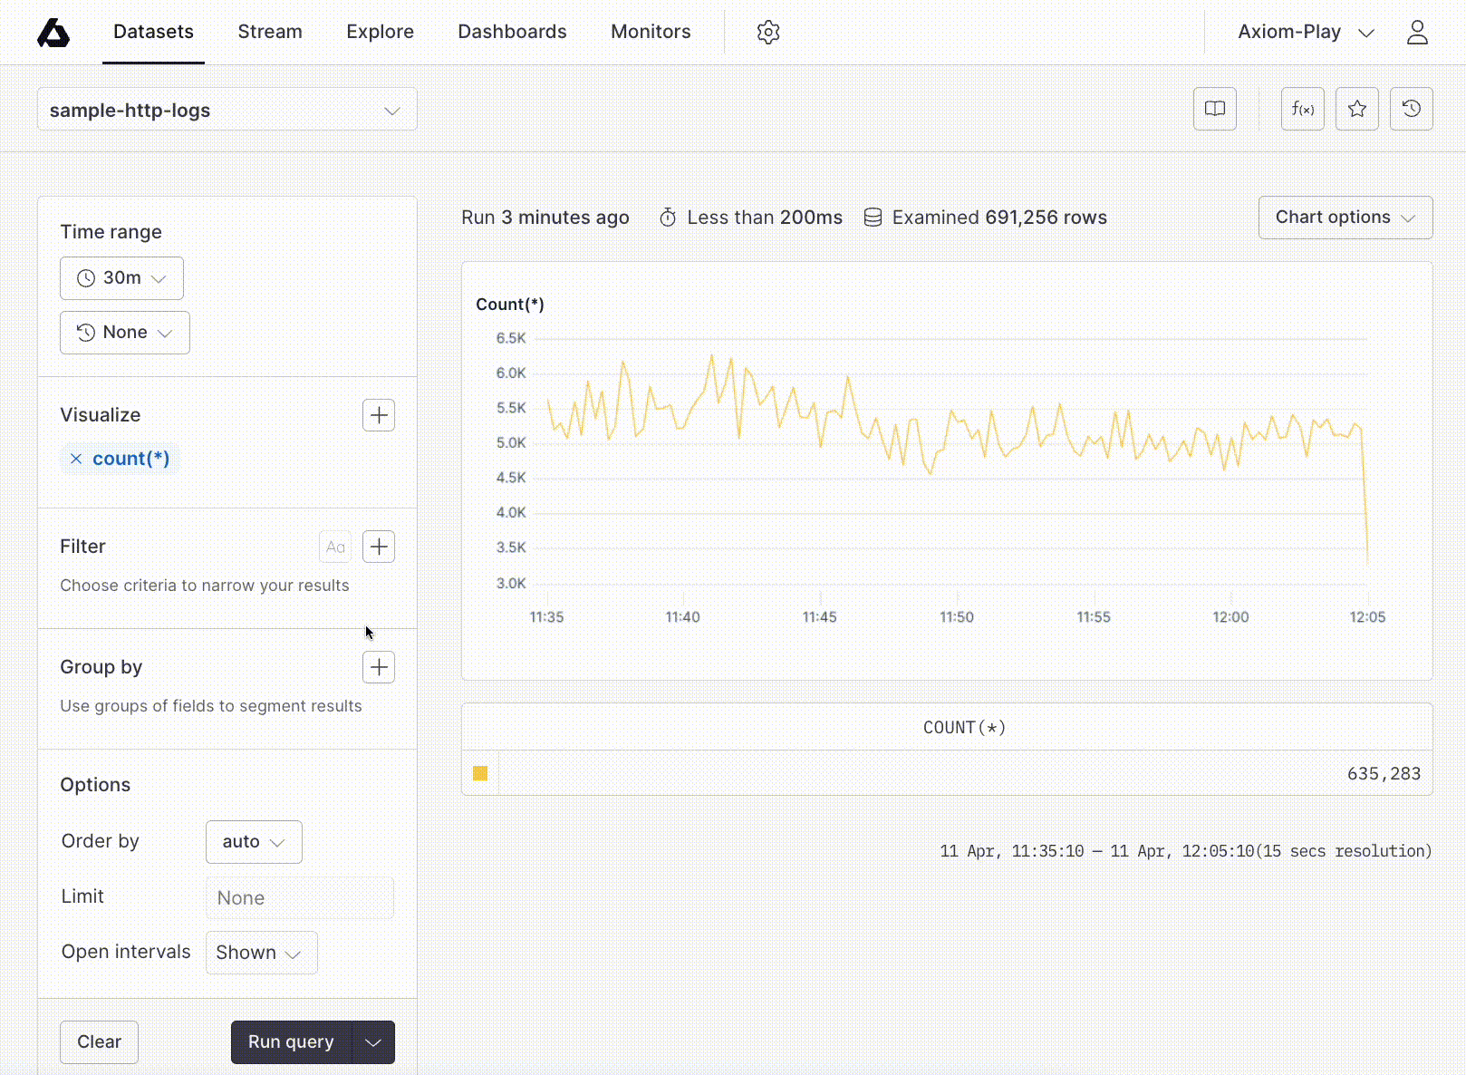Change Open intervals from Shown

(261, 953)
